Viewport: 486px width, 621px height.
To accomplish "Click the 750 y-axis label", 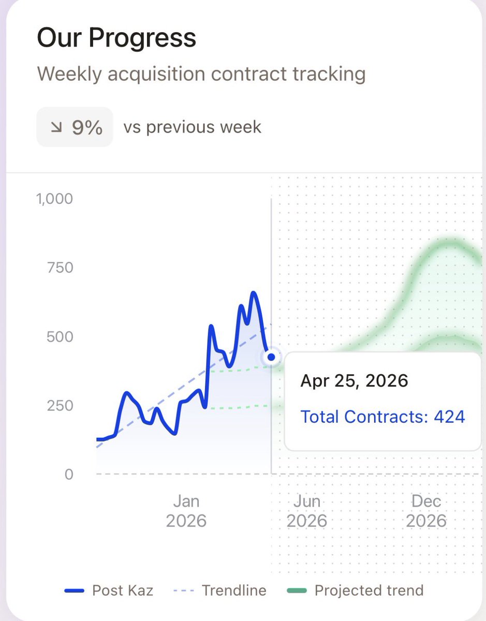I will [59, 268].
